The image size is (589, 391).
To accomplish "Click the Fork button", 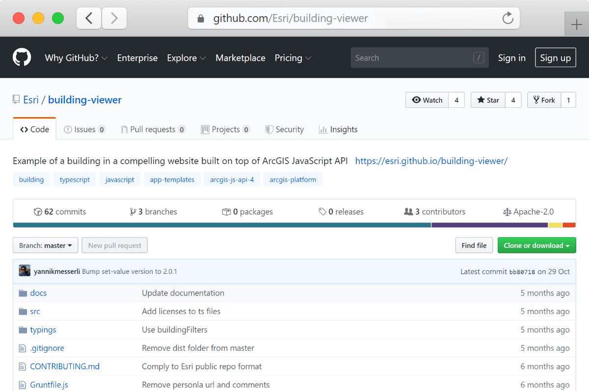I will coord(544,100).
